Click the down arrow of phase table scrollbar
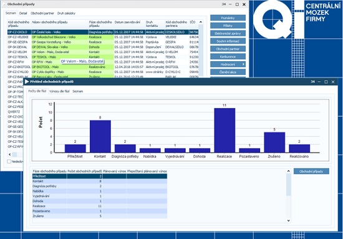Image resolution: width=343 pixels, height=239 pixels. coord(289,221)
